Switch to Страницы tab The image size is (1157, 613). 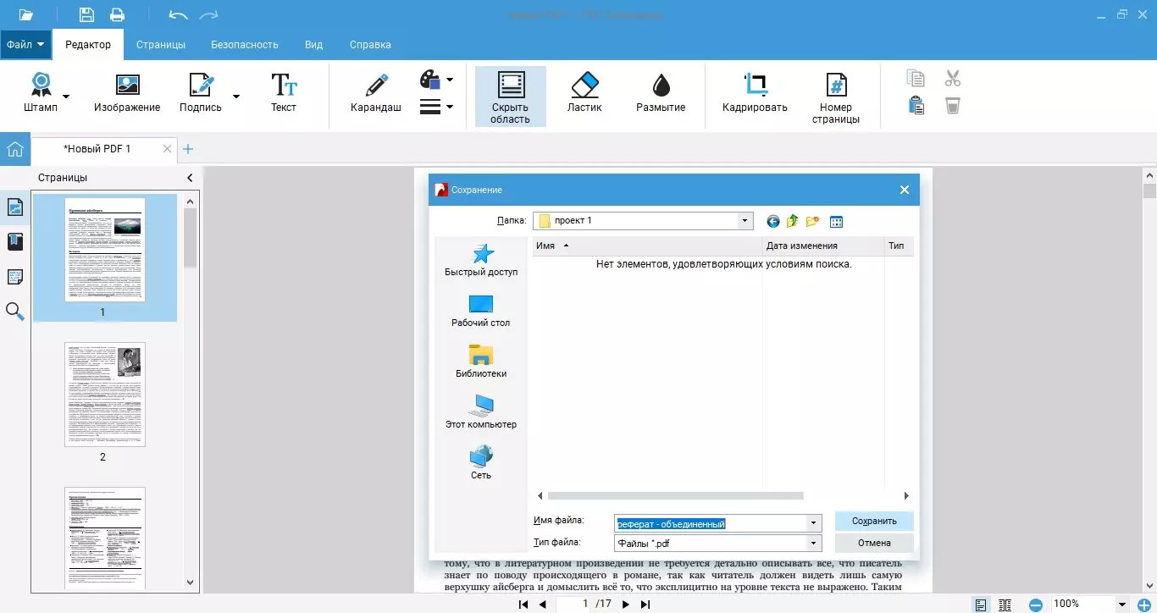[161, 45]
